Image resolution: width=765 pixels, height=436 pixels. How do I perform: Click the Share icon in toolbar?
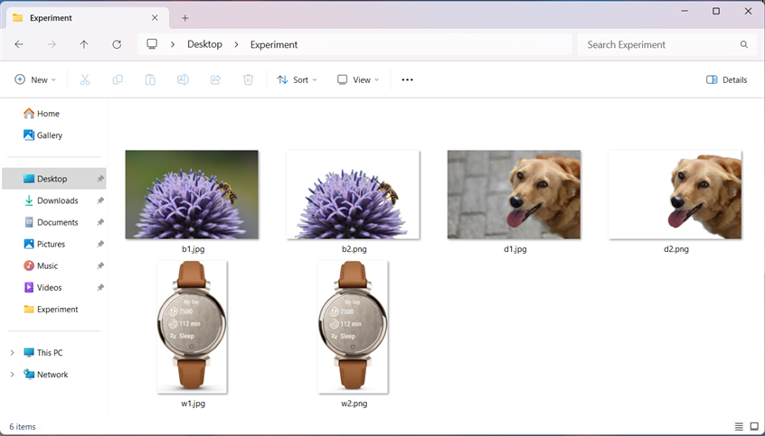[x=215, y=79]
